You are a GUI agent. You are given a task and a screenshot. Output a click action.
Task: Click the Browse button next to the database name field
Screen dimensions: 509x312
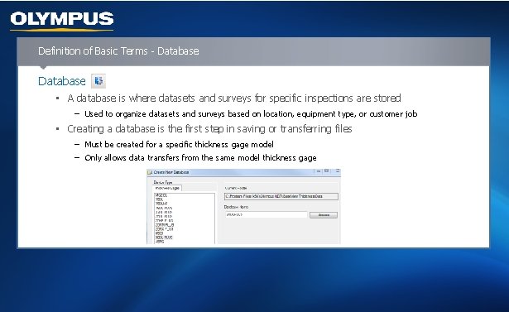324,215
